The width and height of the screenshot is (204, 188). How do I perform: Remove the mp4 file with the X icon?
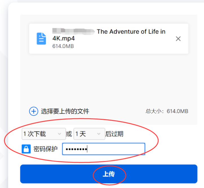(178, 39)
